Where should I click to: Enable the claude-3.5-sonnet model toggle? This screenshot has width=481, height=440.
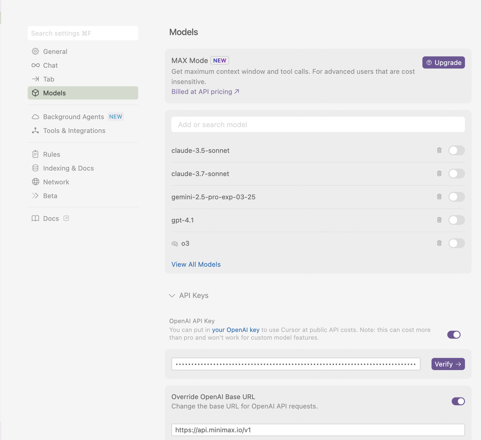pos(456,150)
